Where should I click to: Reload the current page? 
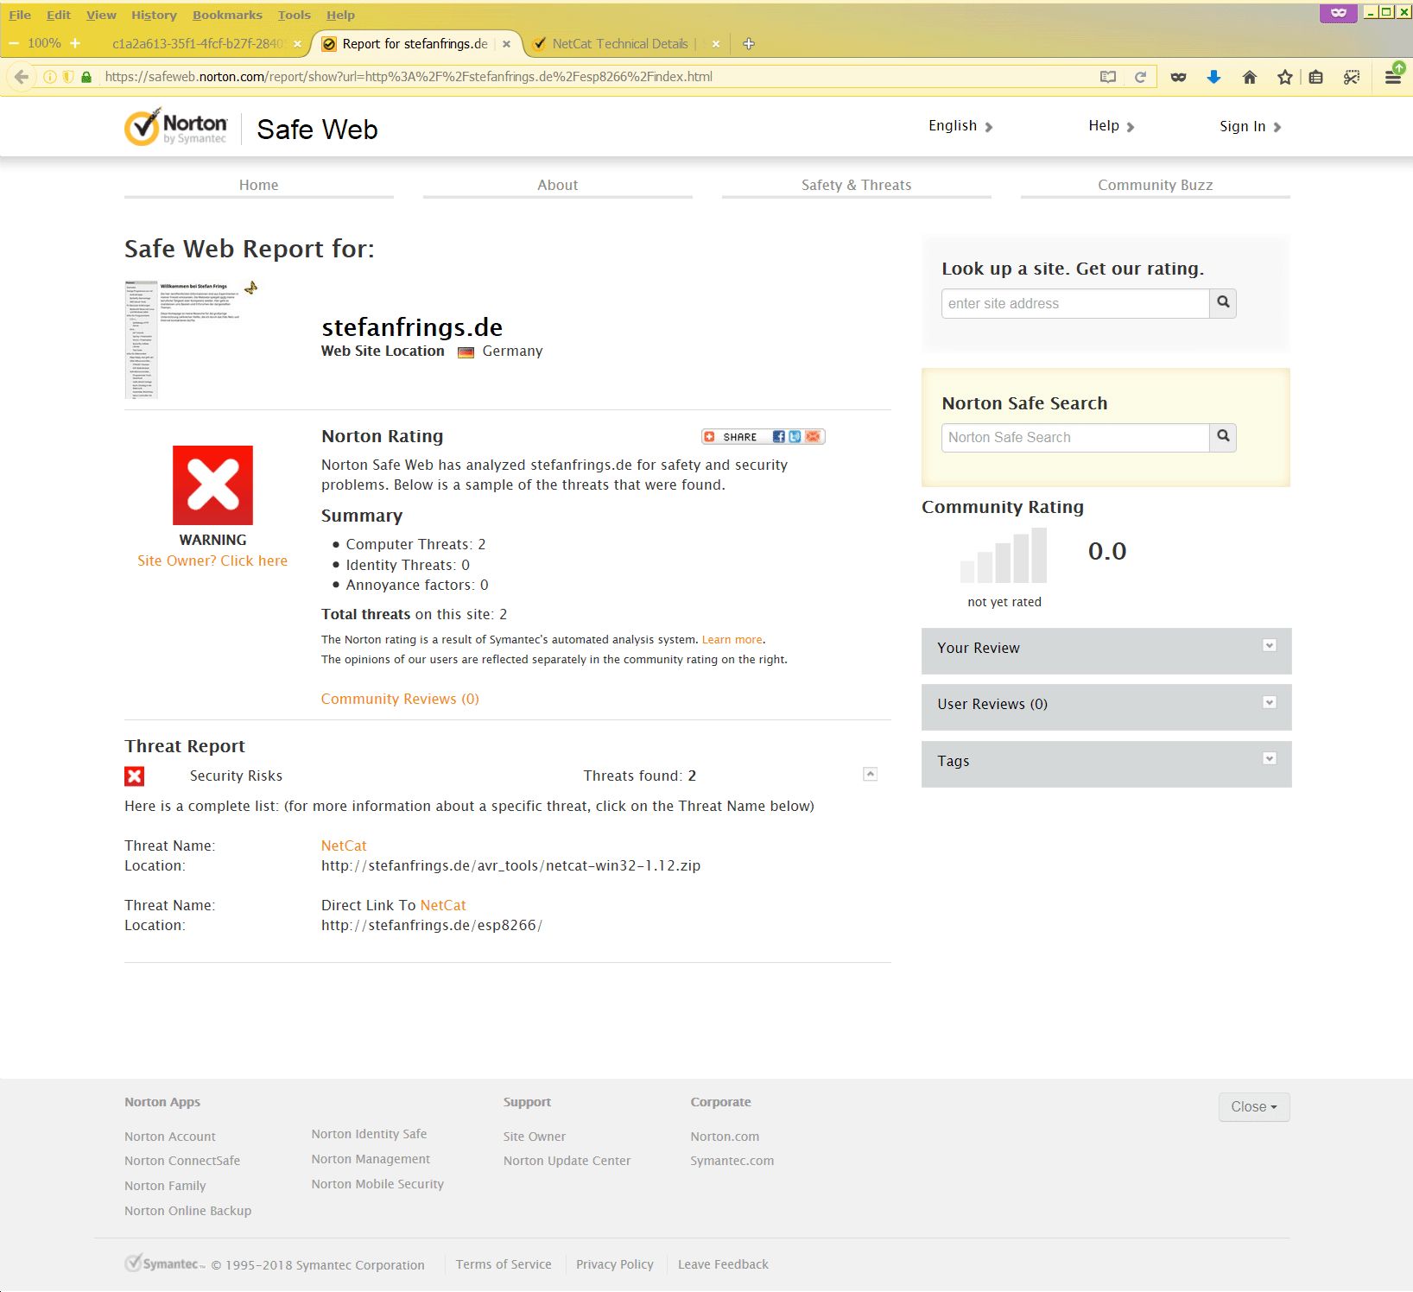coord(1140,77)
